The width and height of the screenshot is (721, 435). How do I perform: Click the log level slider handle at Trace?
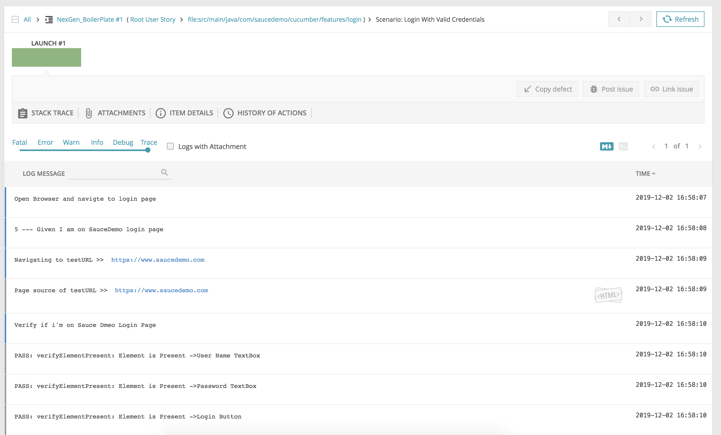click(x=148, y=150)
